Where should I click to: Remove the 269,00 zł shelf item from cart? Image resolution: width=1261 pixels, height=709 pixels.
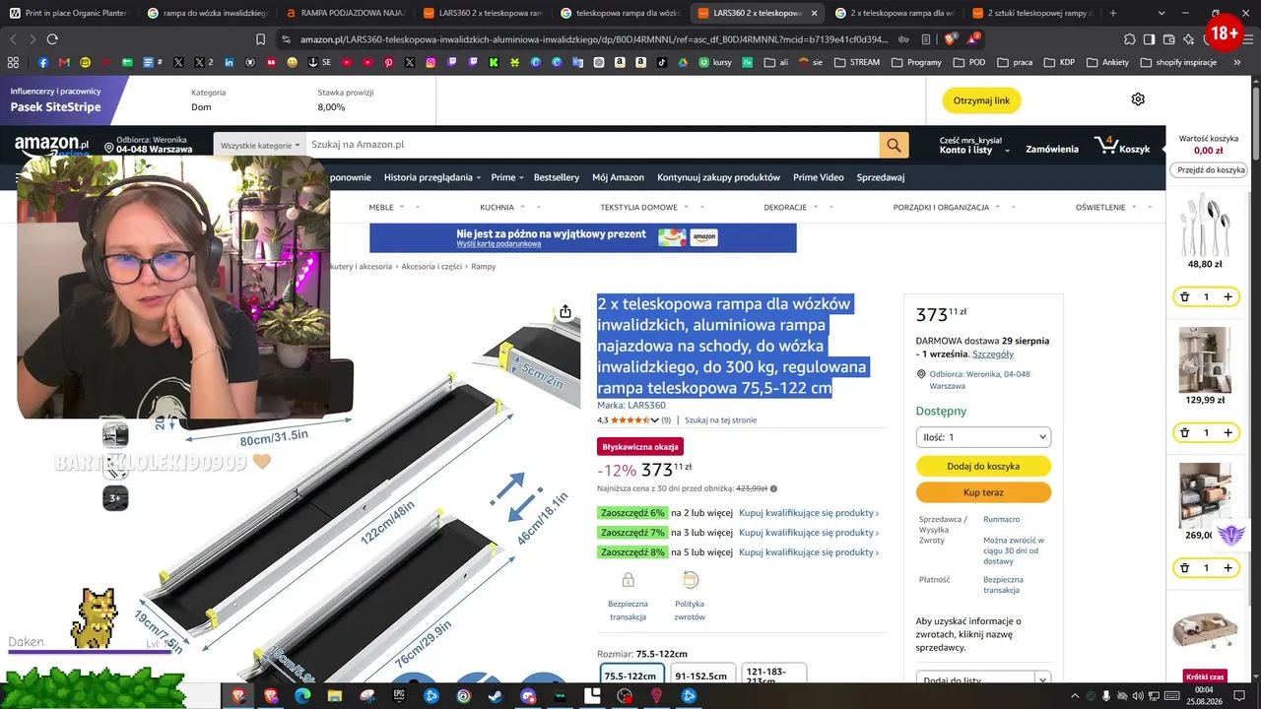[1185, 568]
